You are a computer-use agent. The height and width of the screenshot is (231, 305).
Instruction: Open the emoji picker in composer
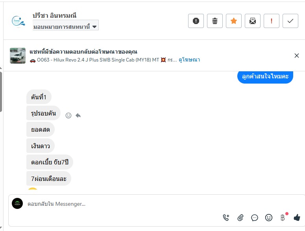pyautogui.click(x=269, y=217)
